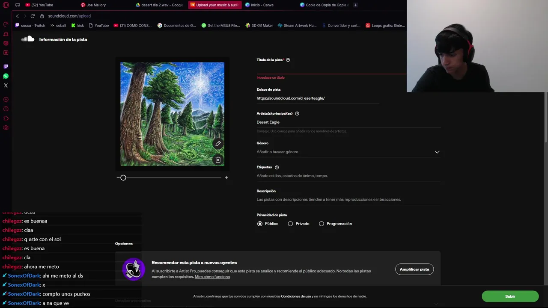548x308 pixels.
Task: Open the 3D Gif Maker bookmark
Action: pos(259,25)
